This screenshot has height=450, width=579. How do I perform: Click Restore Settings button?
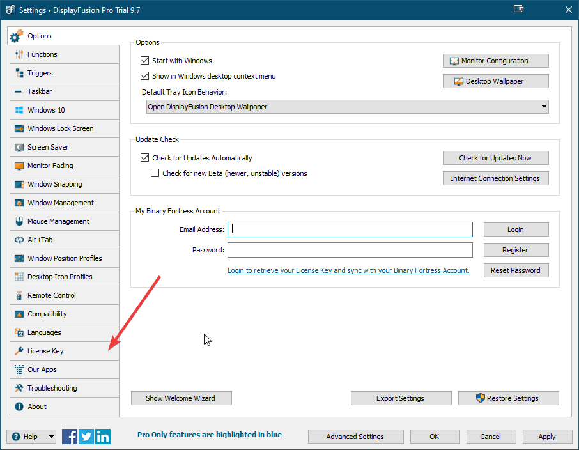(509, 398)
